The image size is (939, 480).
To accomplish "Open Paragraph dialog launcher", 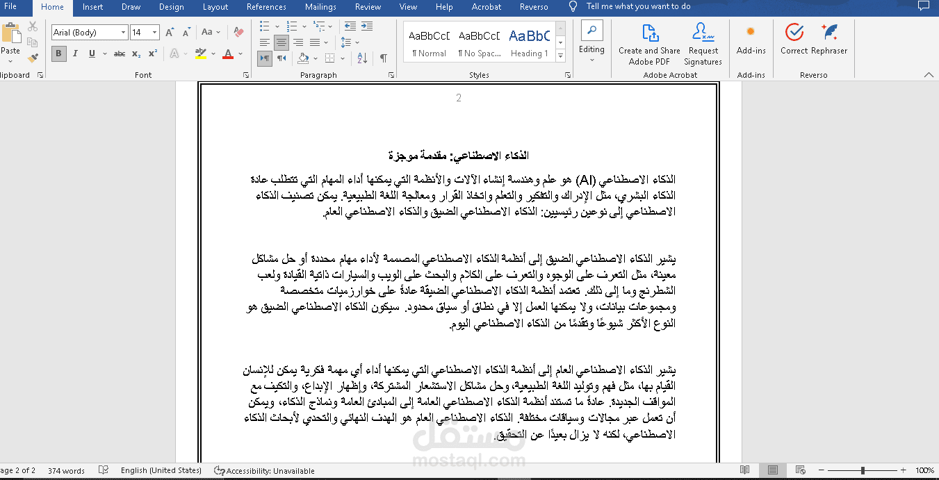I will tap(391, 75).
